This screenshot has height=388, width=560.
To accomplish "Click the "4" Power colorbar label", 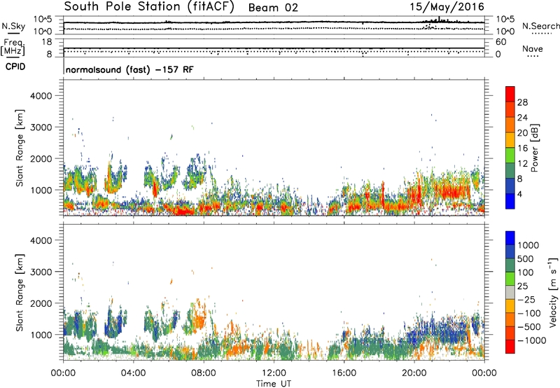I will point(520,194).
